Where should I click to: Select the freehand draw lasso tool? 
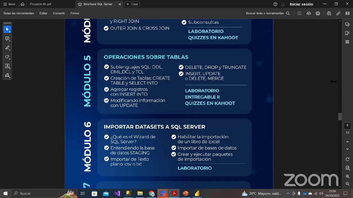[7, 57]
